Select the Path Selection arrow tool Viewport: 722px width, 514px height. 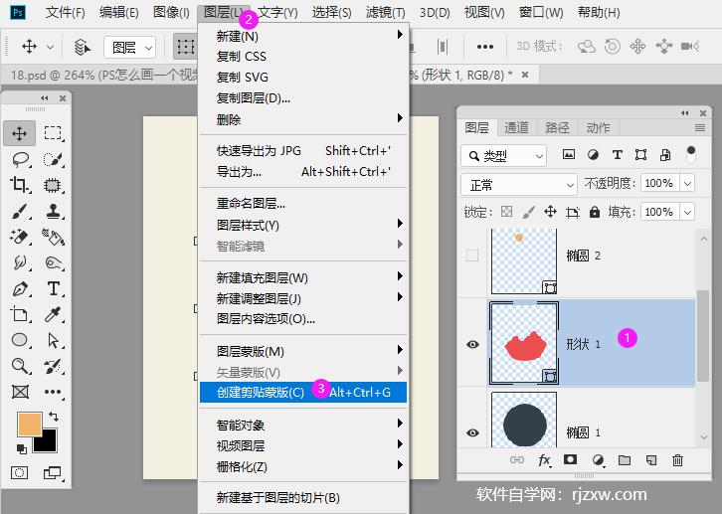(x=53, y=341)
